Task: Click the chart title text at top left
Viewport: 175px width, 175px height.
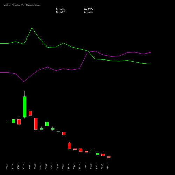Action: coord(22,5)
